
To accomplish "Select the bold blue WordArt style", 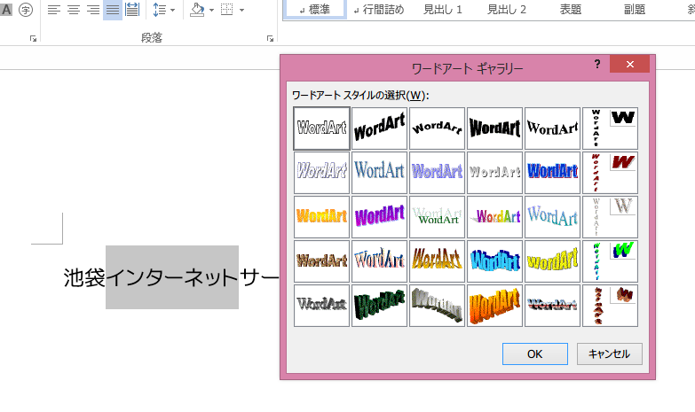I will click(x=552, y=173).
